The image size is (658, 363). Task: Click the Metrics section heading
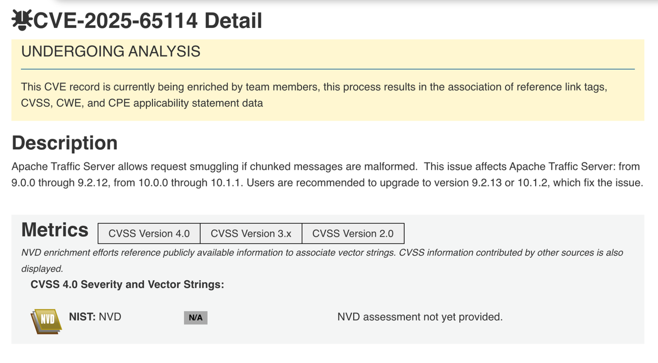[x=55, y=230]
